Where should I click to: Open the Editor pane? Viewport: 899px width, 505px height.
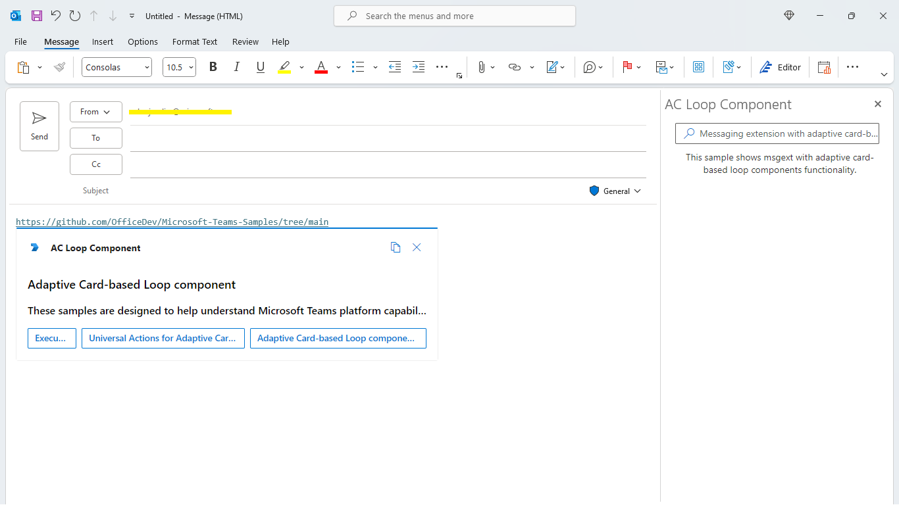click(780, 67)
